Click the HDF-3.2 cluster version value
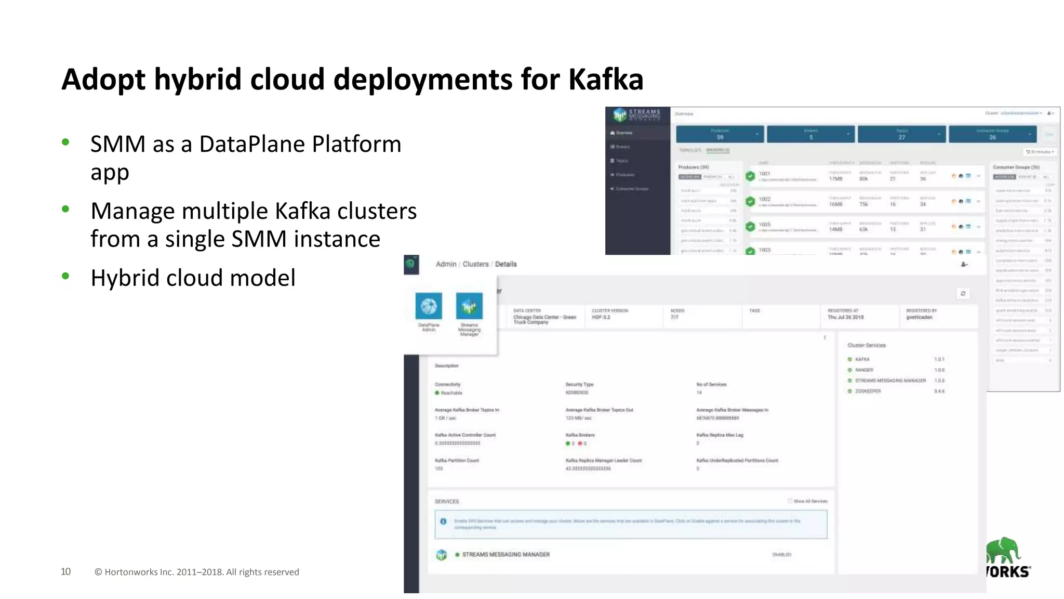This screenshot has width=1064, height=599. 601,317
